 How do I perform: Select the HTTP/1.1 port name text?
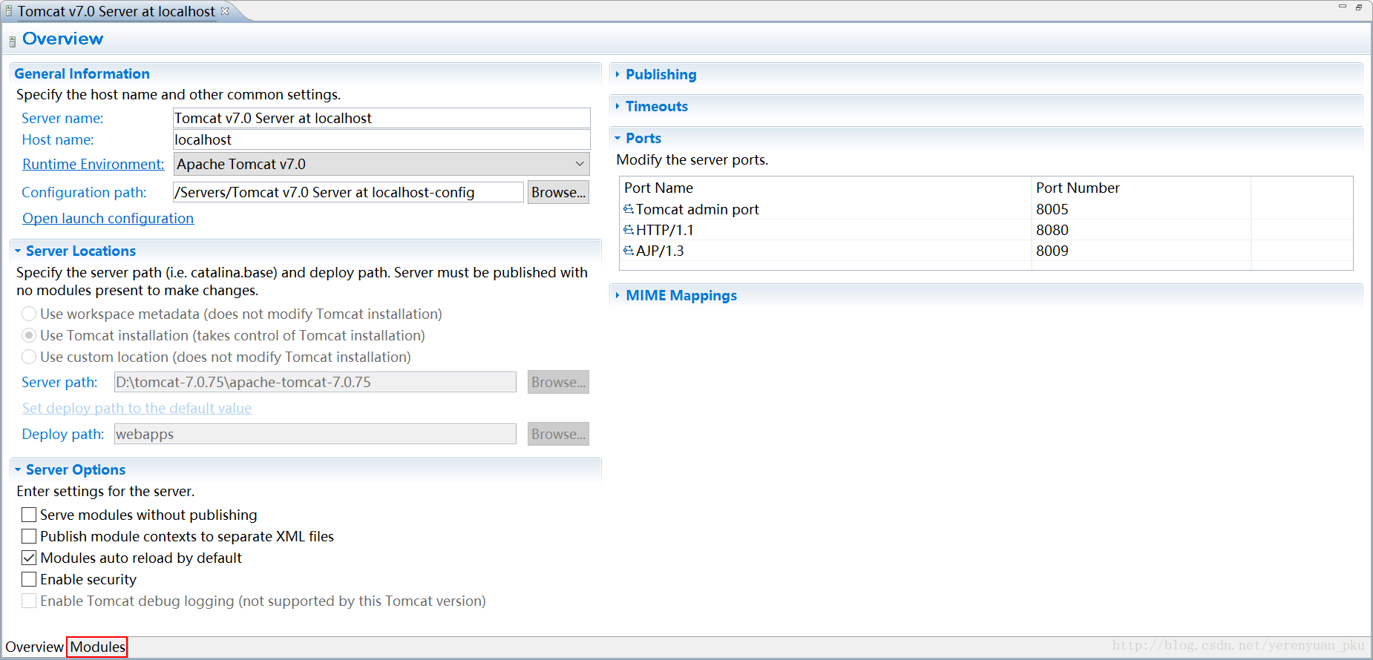[664, 230]
